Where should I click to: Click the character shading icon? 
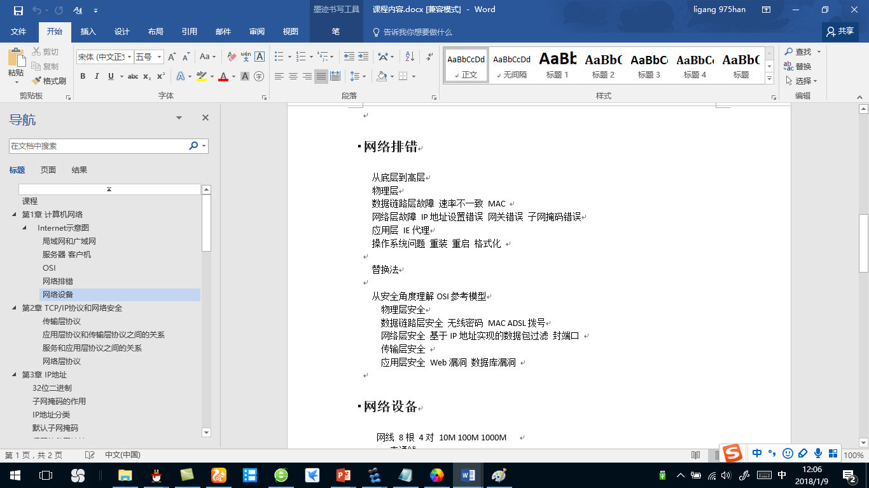coord(245,76)
